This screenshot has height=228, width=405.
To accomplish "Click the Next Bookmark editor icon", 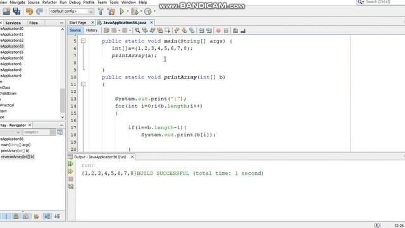I will (x=184, y=30).
